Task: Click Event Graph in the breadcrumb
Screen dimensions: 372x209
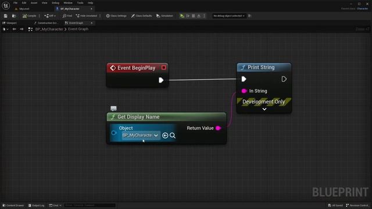Action: coord(78,29)
